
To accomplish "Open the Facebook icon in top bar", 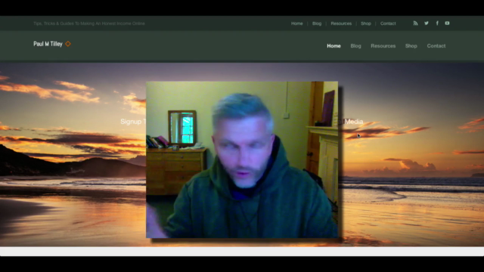I will click(437, 23).
